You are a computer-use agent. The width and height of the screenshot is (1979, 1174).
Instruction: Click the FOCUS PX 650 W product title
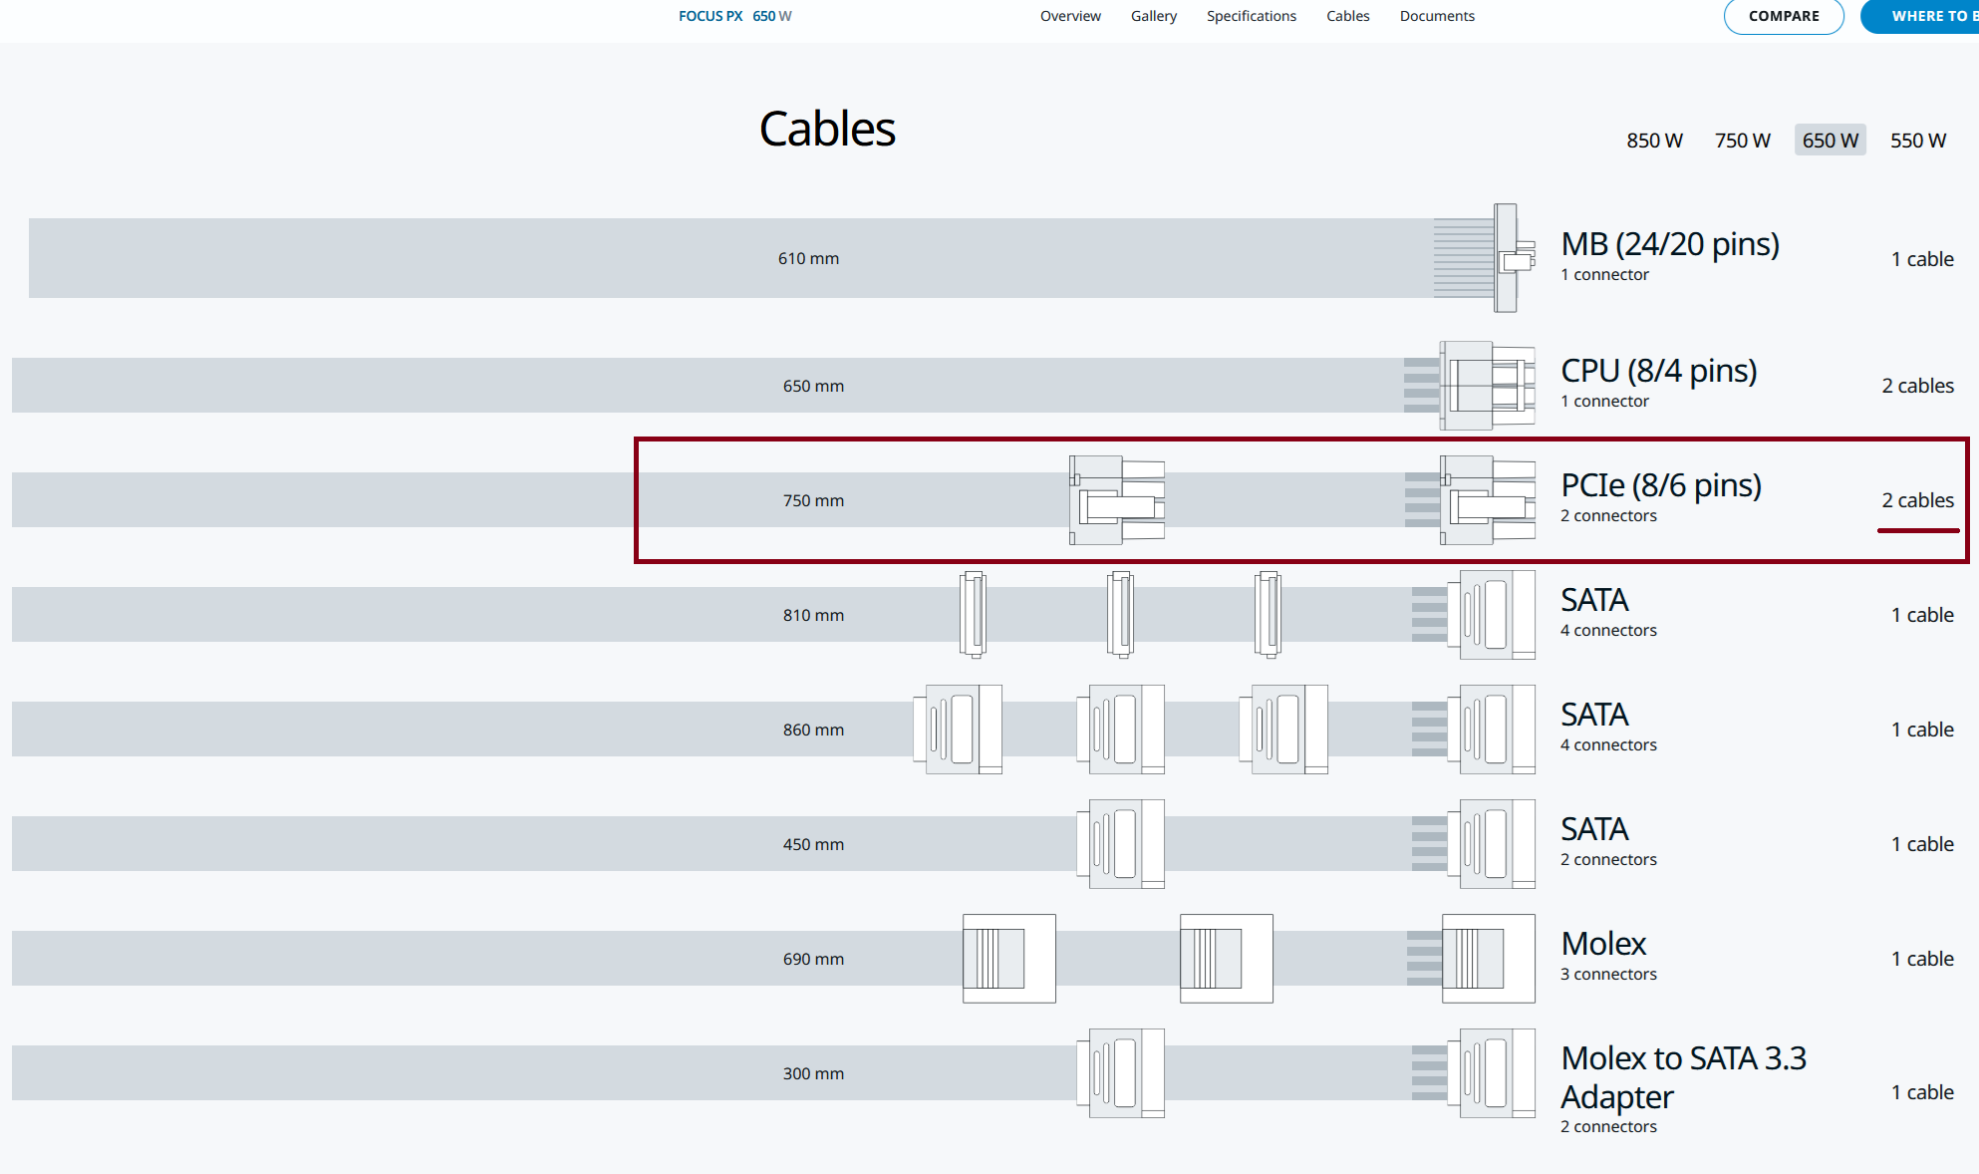click(734, 16)
